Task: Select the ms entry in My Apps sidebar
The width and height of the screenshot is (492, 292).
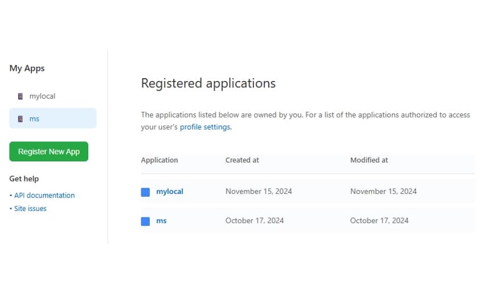Action: [x=35, y=119]
